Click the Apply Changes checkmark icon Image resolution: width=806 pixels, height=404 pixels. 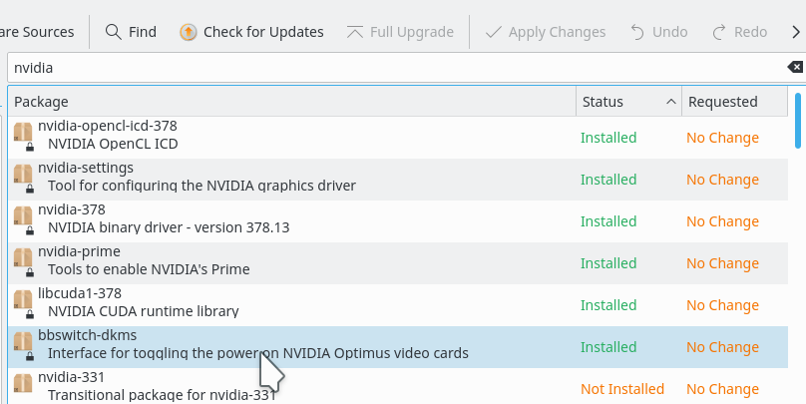click(494, 32)
